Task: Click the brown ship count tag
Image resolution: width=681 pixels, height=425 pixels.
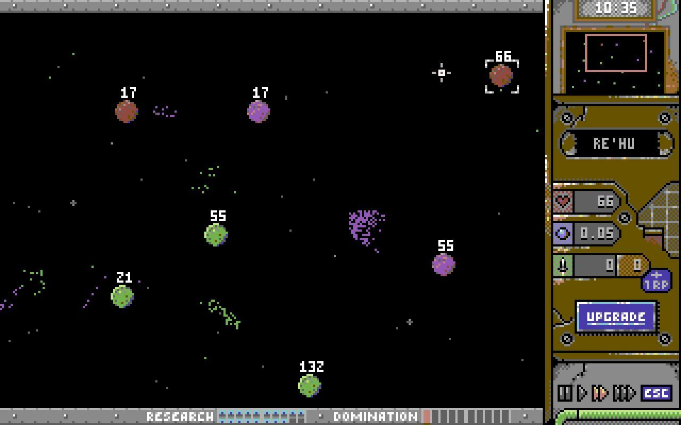Action: coord(633,265)
